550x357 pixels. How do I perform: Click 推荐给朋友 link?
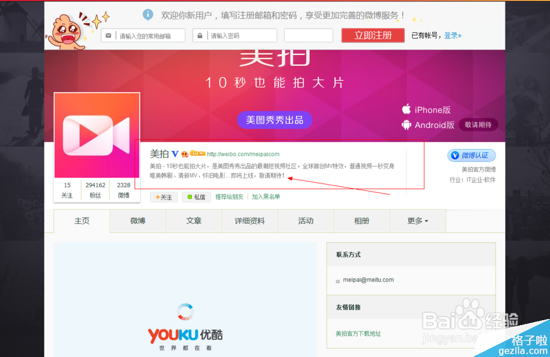click(229, 197)
